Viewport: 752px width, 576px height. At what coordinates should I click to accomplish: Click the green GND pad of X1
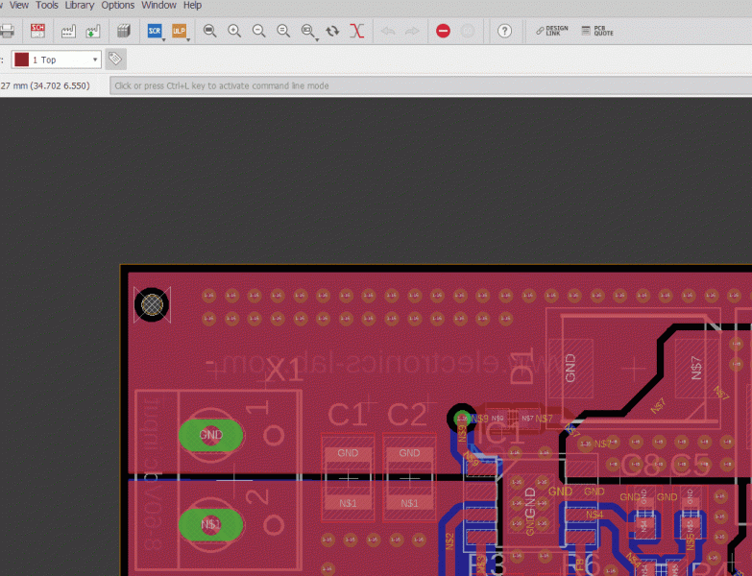coord(210,435)
